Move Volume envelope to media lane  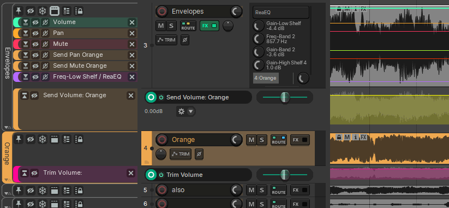[x=26, y=22]
